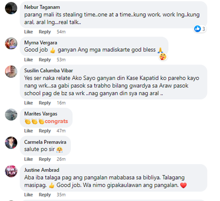Image resolution: width=220 pixels, height=201 pixels.
Task: Like Carmela Premavira's salute comment
Action: pyautogui.click(x=28, y=159)
